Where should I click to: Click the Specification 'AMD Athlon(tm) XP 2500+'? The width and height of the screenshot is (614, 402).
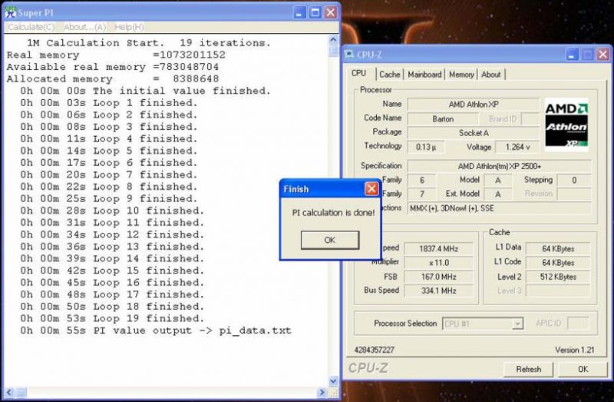(x=500, y=166)
